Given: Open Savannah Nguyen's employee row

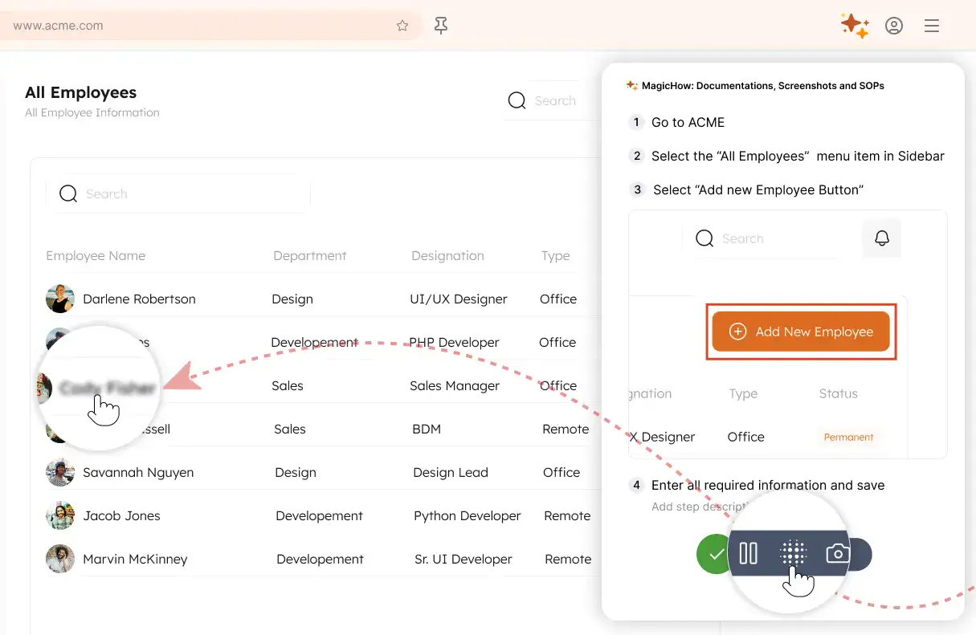Looking at the screenshot, I should pos(138,472).
